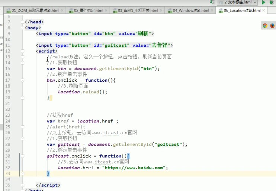
Task: Open the 2_文本标签.html run configuration dropdown
Action: [238, 2]
